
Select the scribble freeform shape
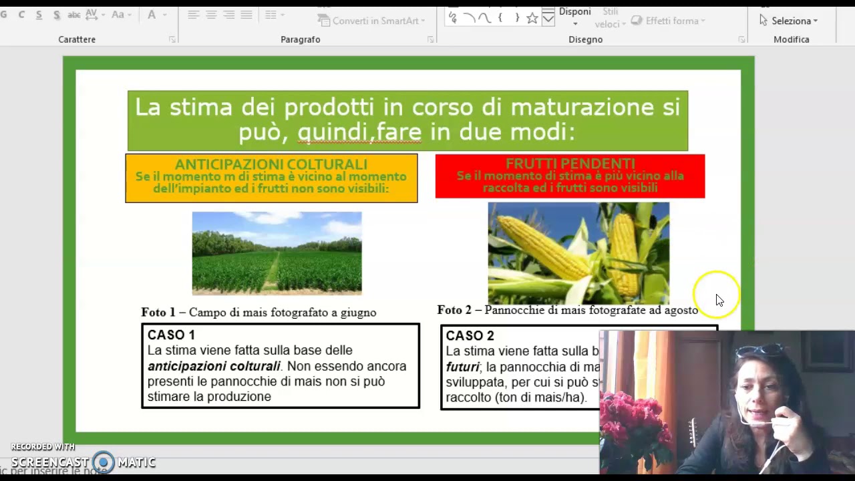[454, 18]
